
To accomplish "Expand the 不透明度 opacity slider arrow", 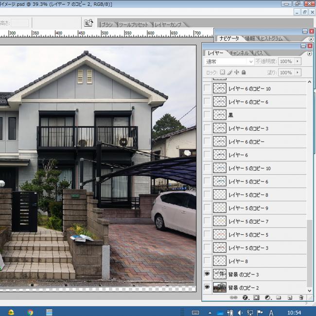I will (x=298, y=62).
